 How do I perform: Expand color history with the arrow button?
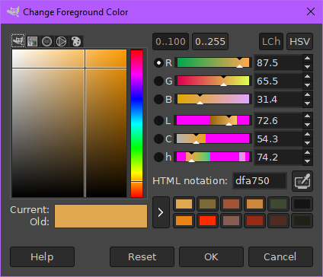pyautogui.click(x=161, y=212)
